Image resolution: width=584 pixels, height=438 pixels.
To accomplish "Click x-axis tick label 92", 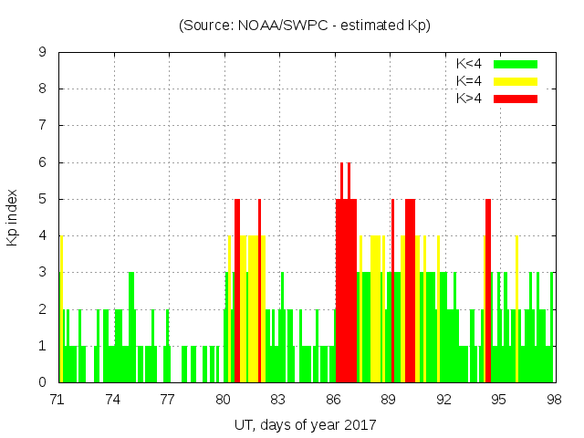I will coord(443,399).
